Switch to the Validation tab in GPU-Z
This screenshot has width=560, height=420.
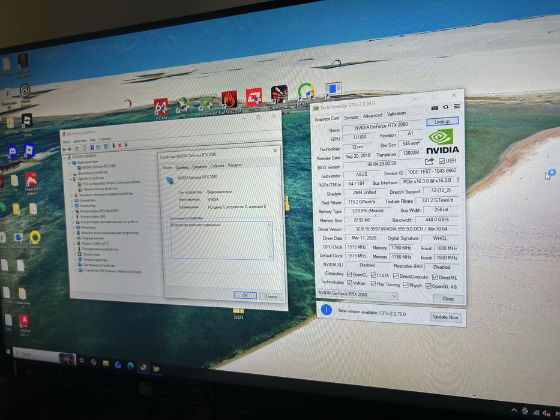(x=396, y=113)
